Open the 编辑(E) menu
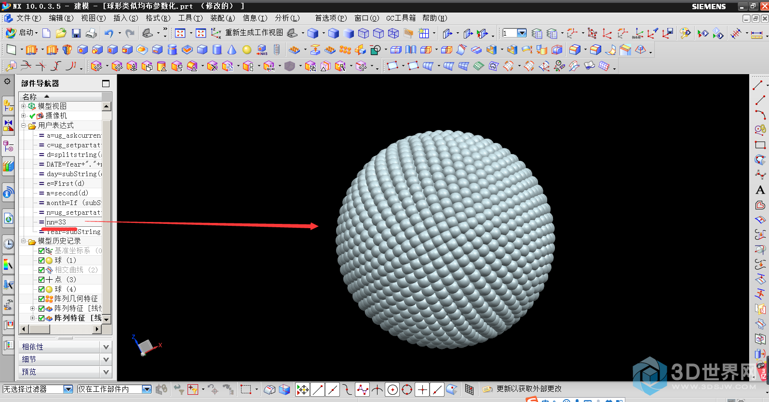The width and height of the screenshot is (769, 402). pos(61,18)
